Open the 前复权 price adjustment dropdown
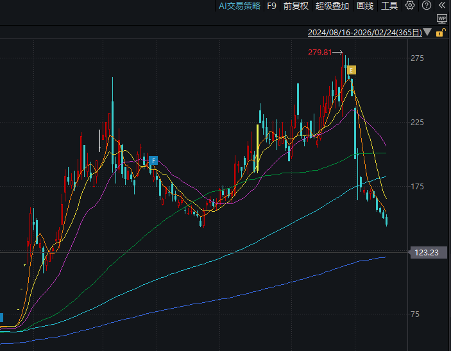 [296, 6]
